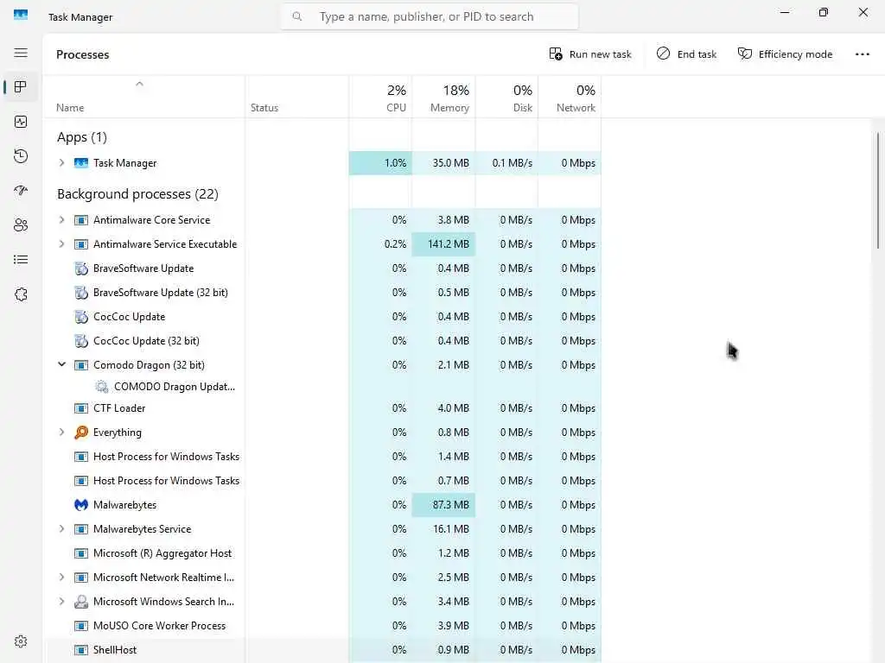Click the Apps (1) group heading
Screen dimensions: 885x663
82,137
